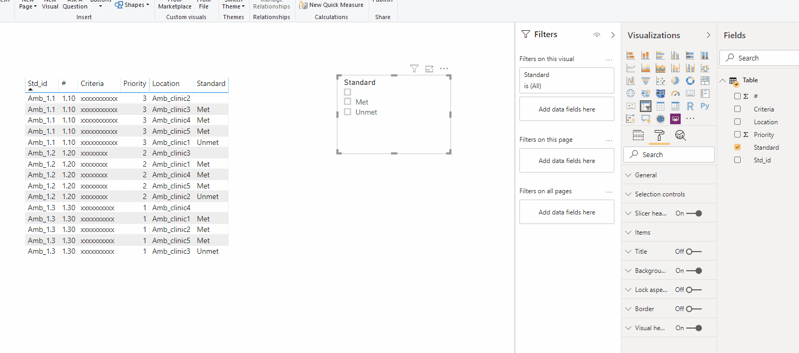Open the Analytics magnifier tab
This screenshot has width=799, height=353.
click(x=681, y=135)
